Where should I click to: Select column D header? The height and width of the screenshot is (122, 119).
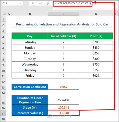(96, 14)
